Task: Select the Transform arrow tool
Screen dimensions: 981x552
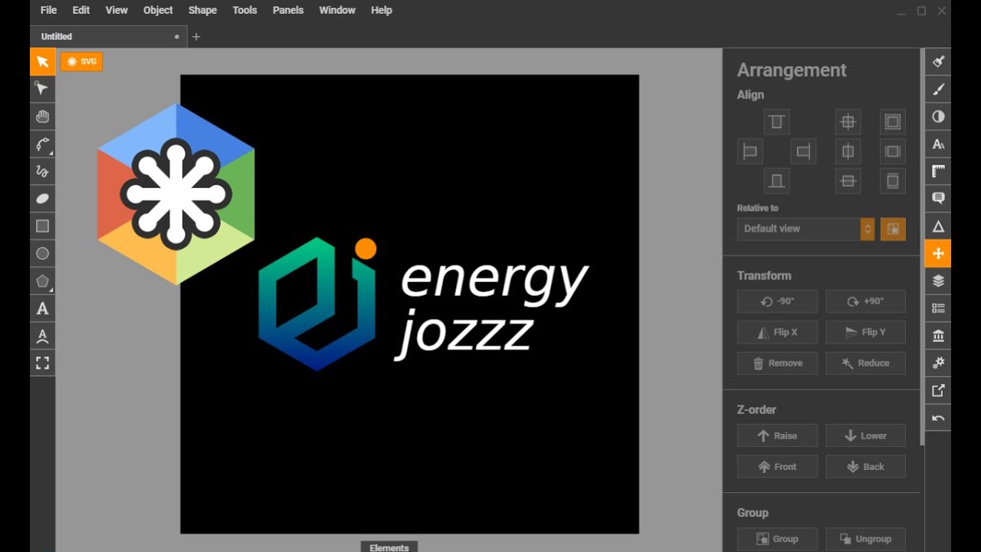Action: 43,62
